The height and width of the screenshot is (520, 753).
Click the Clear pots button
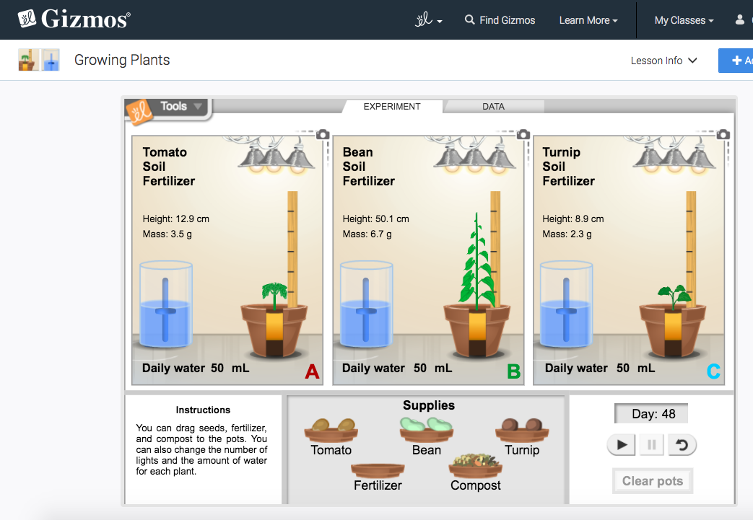coord(652,480)
